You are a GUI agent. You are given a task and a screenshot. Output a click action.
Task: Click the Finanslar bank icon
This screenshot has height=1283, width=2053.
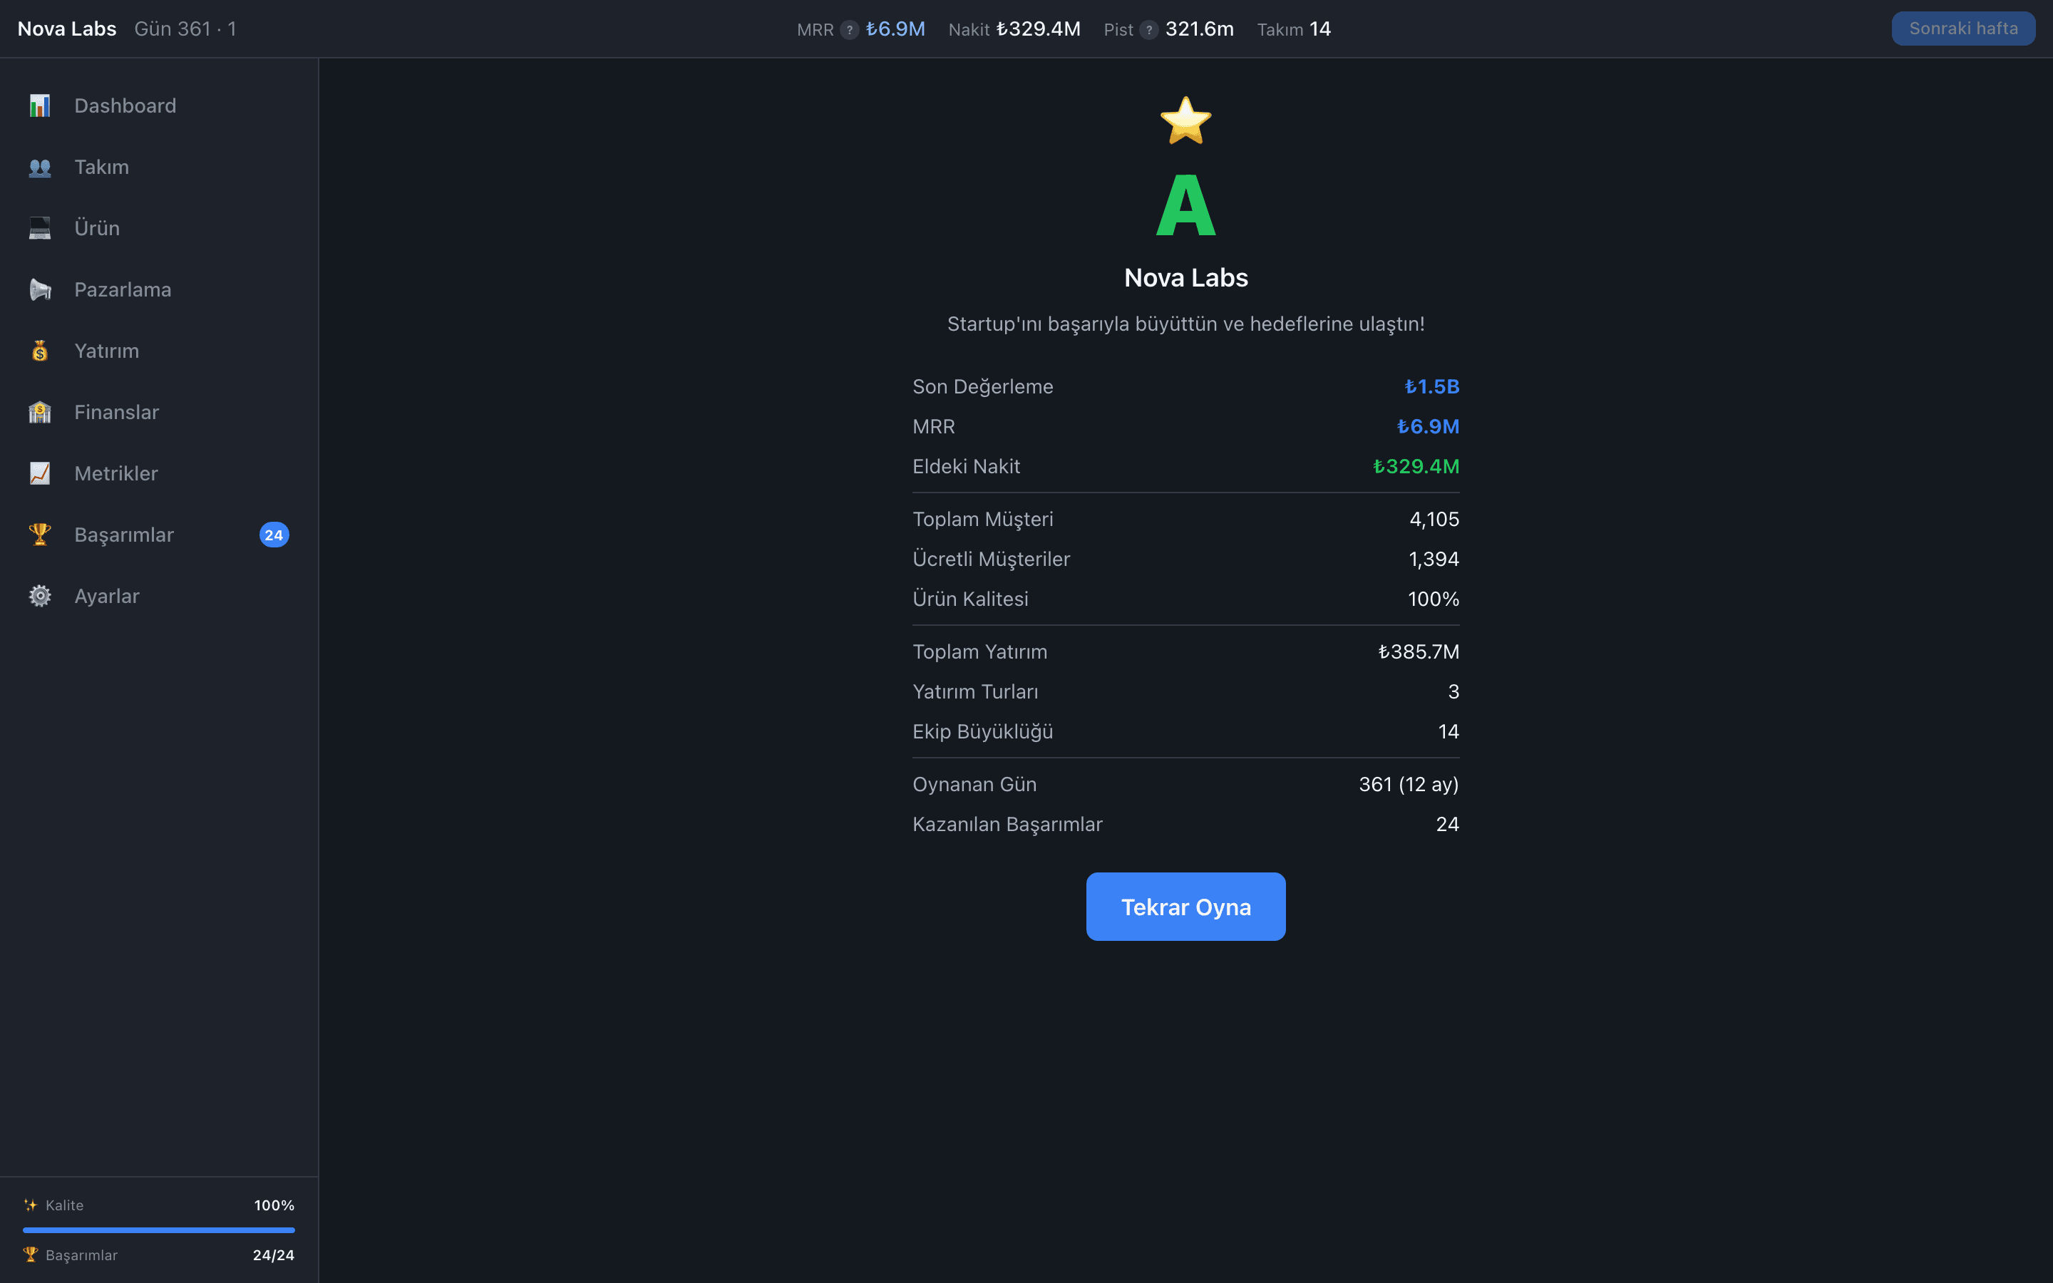pyautogui.click(x=40, y=413)
